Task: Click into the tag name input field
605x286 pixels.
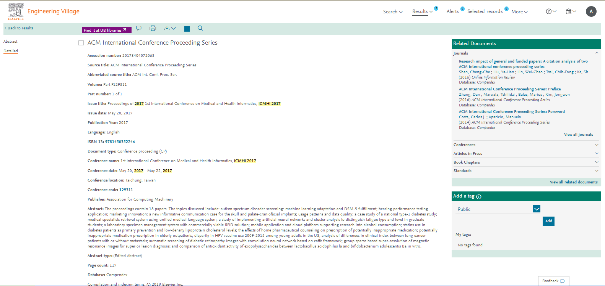Action: [x=497, y=221]
